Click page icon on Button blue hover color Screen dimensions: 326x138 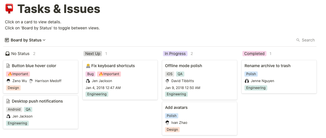point(8,66)
